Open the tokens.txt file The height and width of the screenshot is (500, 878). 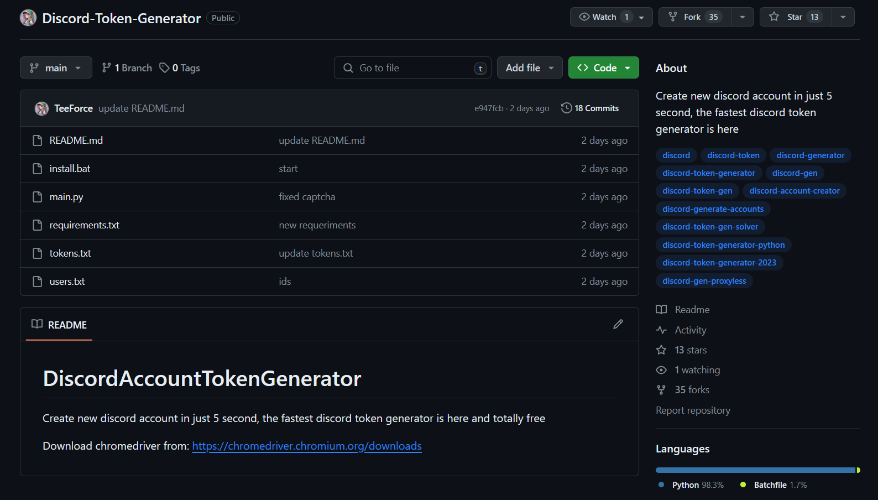[x=70, y=253]
